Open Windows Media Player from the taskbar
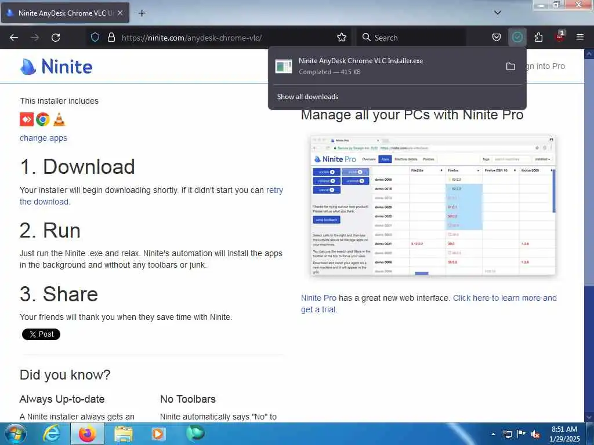Screen dimensions: 594x445 (x=158, y=434)
